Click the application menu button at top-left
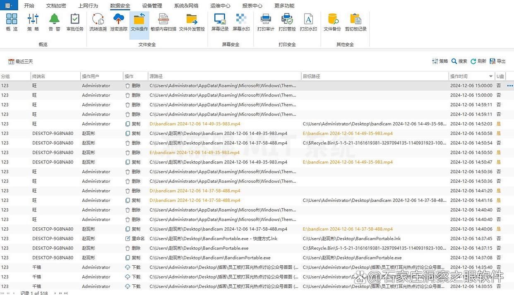 click(x=9, y=5)
